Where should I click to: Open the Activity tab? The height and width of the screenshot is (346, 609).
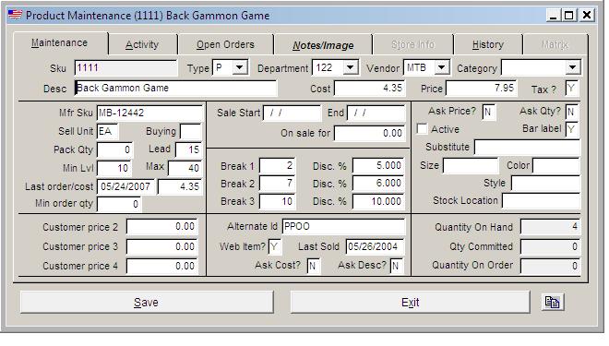(x=142, y=44)
